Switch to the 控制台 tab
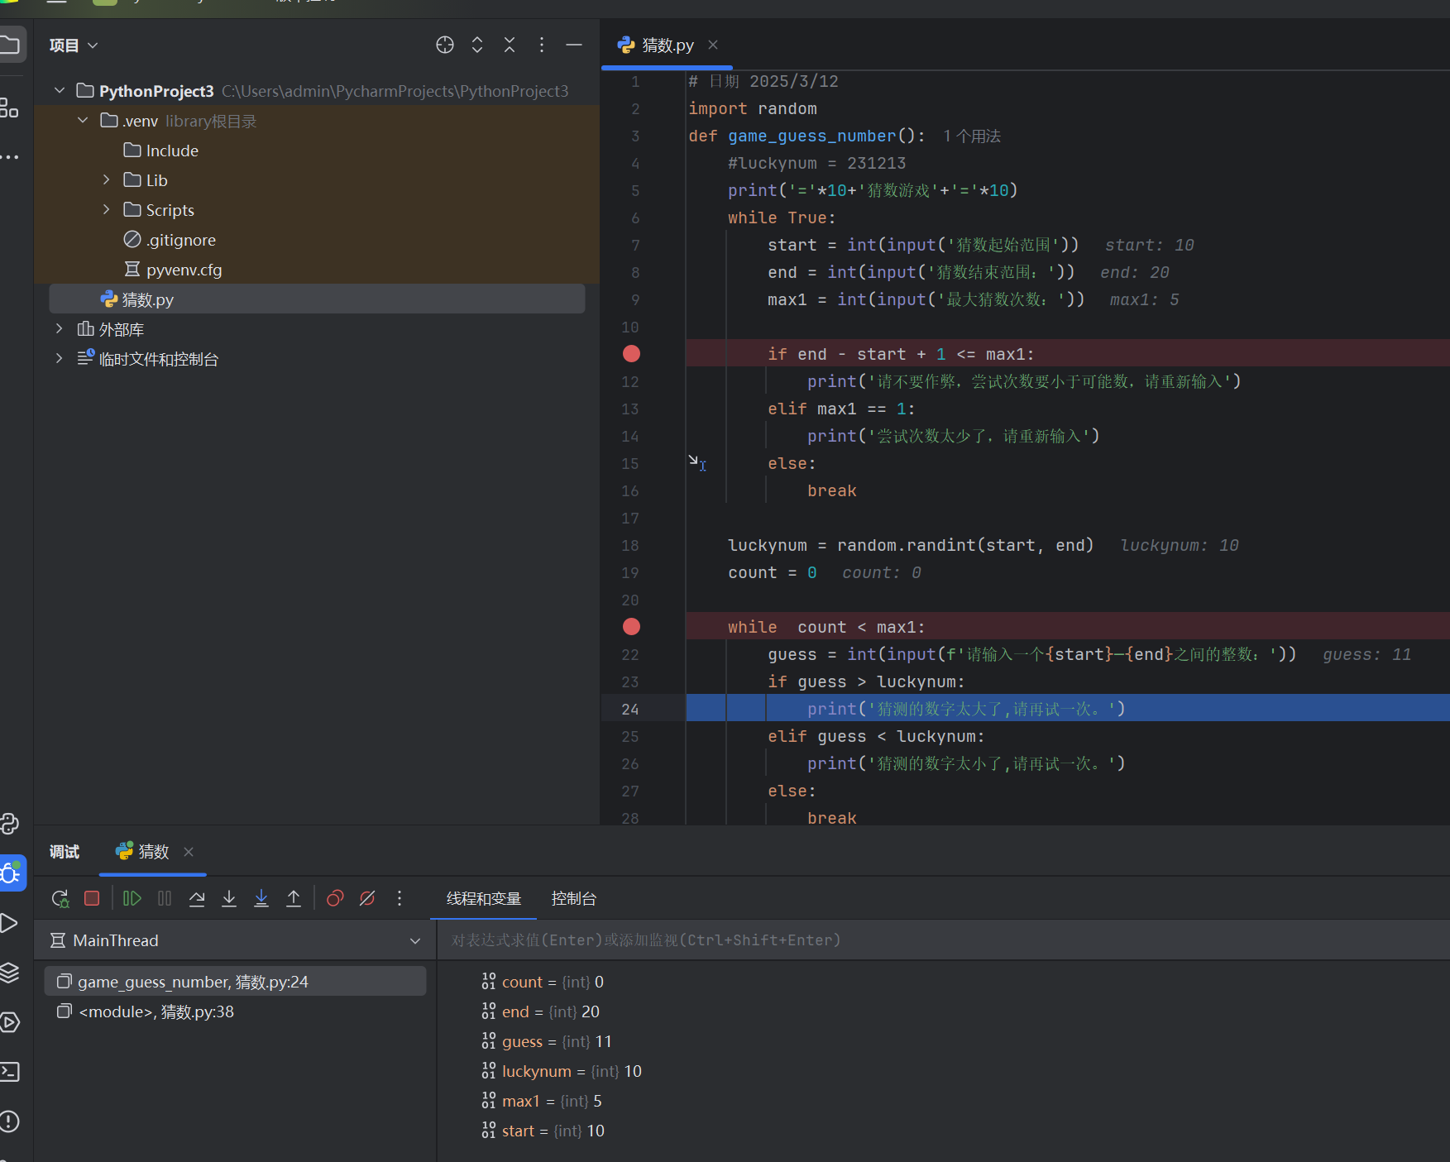Screen dimensions: 1450x1162 point(573,899)
